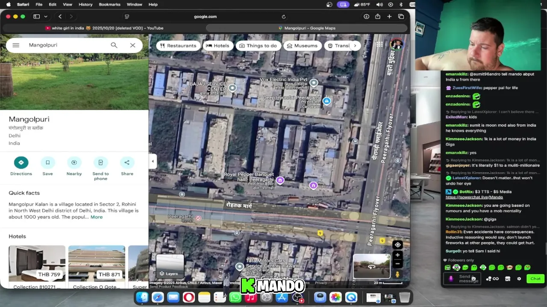The height and width of the screenshot is (307, 547).
Task: Collapse the Maps side panel arrow
Action: point(153,161)
